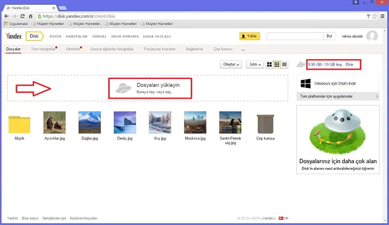389x225 pixels.
Task: Open the Chrome hamburger menu
Action: click(x=383, y=16)
